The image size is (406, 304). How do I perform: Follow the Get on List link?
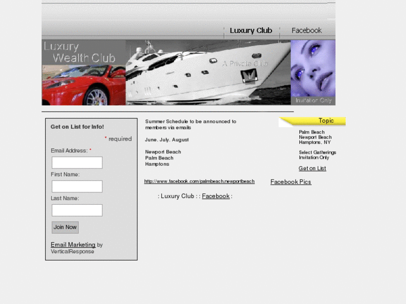312,168
